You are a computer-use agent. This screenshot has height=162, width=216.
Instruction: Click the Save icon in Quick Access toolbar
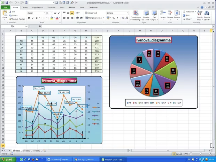click(x=7, y=3)
